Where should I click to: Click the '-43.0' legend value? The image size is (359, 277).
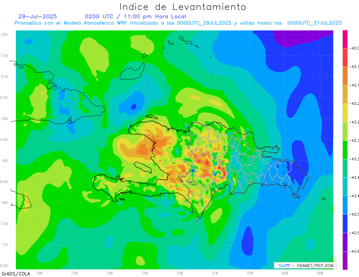355,48
